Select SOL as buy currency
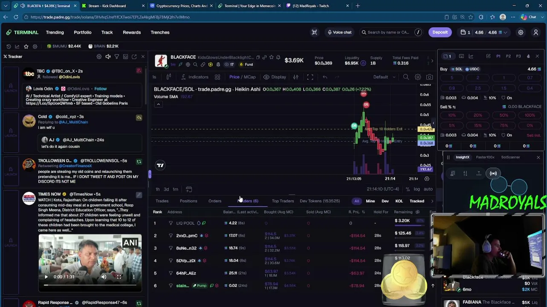The image size is (547, 307). 456,69
